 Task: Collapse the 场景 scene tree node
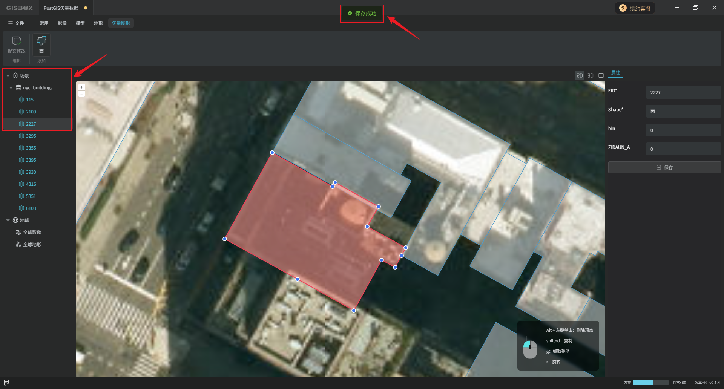(x=8, y=76)
